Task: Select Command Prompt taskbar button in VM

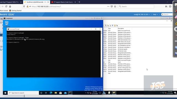Action: [x=70, y=93]
